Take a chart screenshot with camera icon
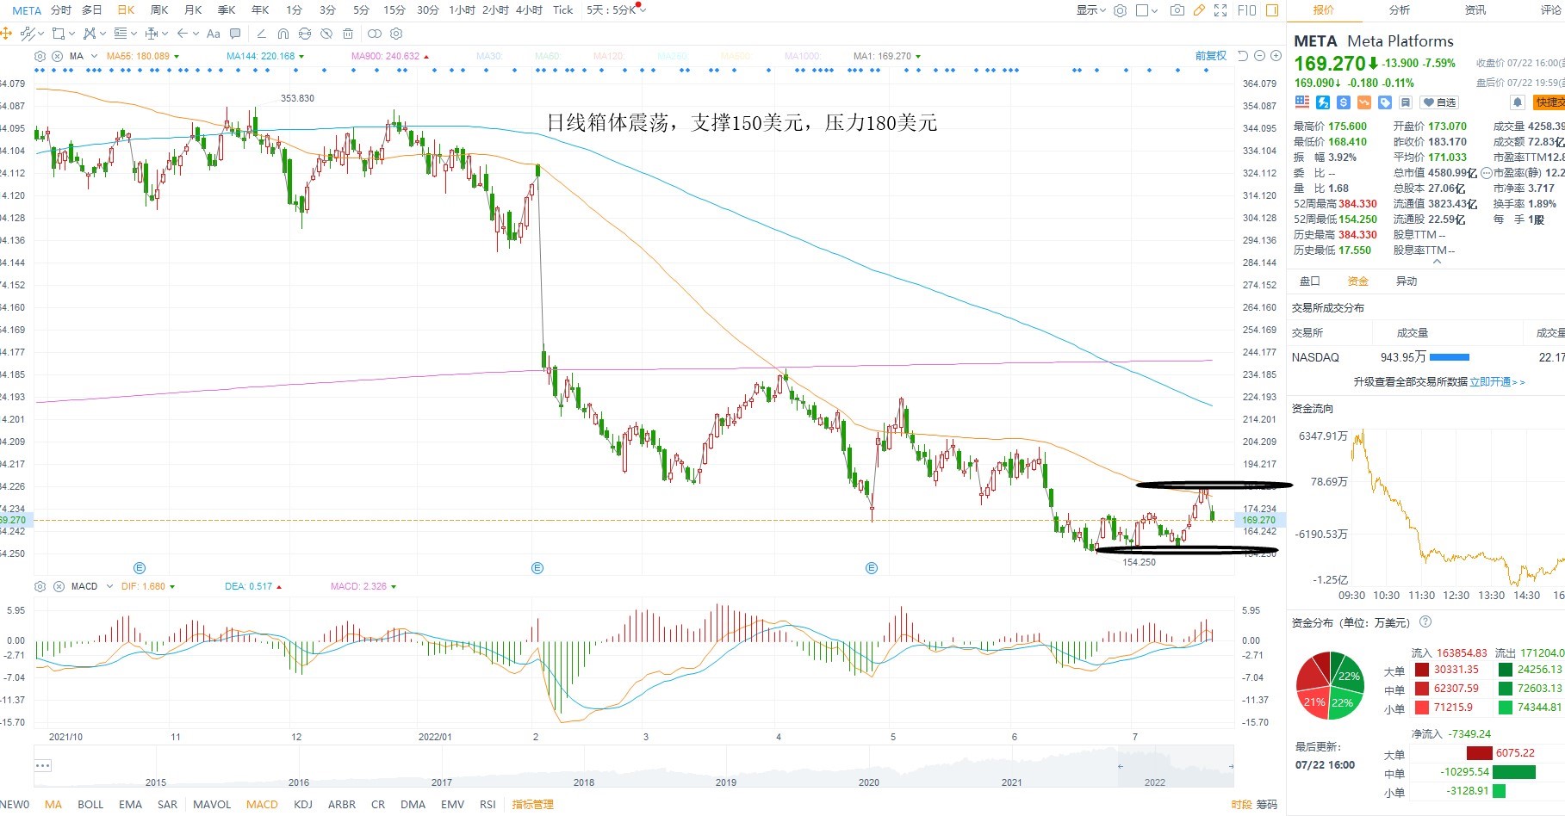Screen dimensions: 1565x816 click(x=1177, y=10)
